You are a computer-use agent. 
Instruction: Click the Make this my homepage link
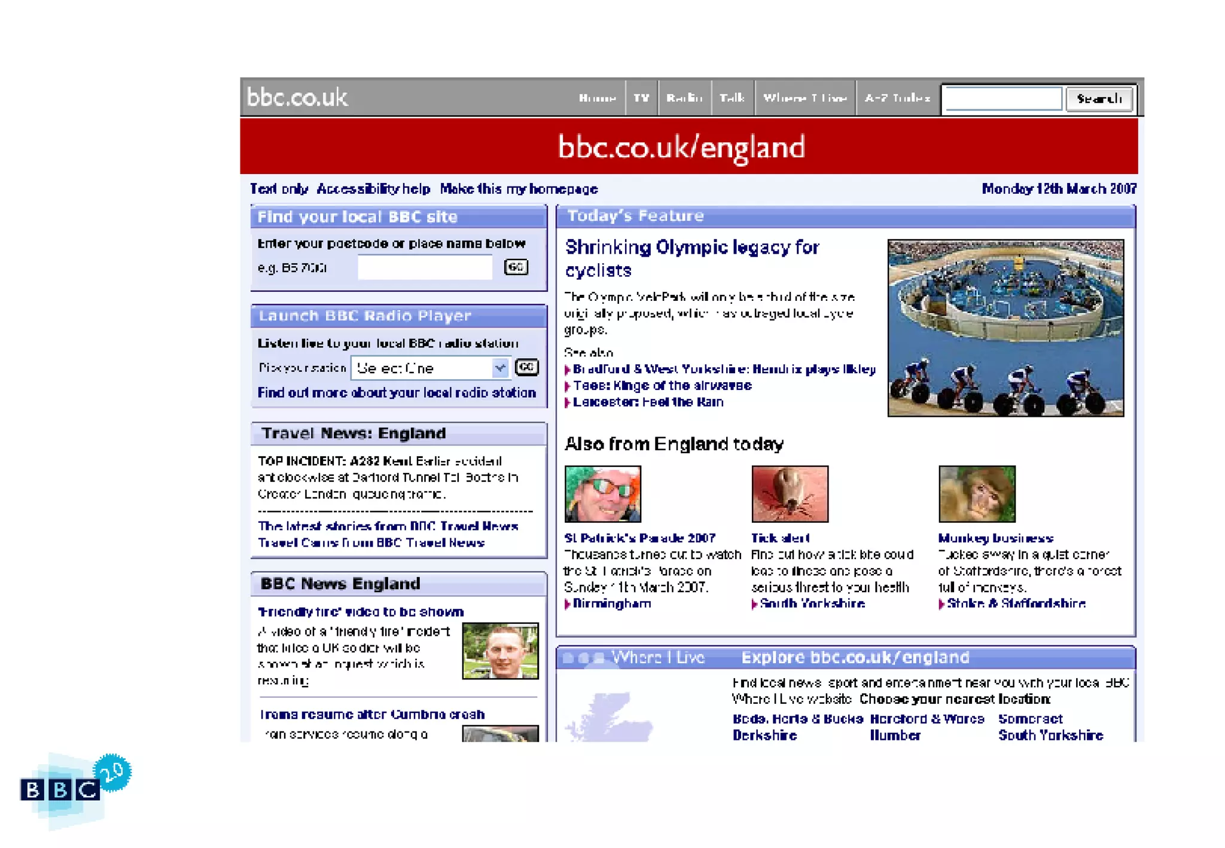pyautogui.click(x=519, y=189)
